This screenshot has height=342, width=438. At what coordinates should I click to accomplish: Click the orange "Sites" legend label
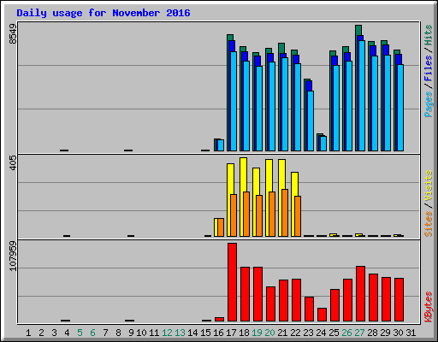tap(428, 224)
